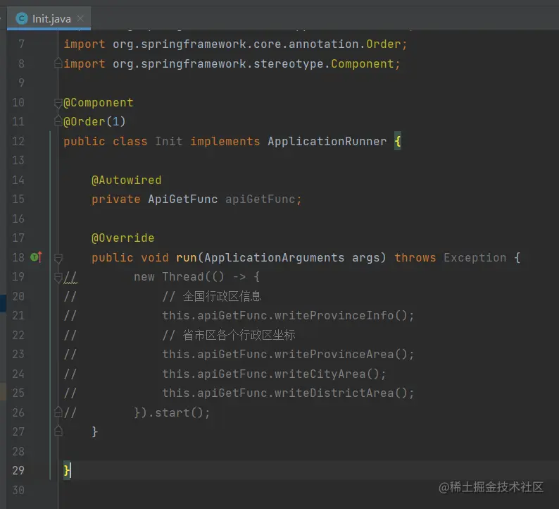Collapse annotations using fold marker at @Component
The width and height of the screenshot is (559, 509).
click(x=58, y=103)
